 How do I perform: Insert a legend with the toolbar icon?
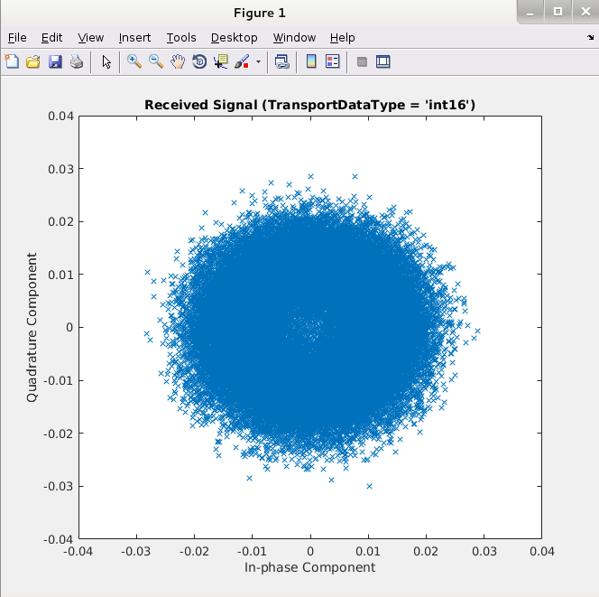click(x=333, y=61)
